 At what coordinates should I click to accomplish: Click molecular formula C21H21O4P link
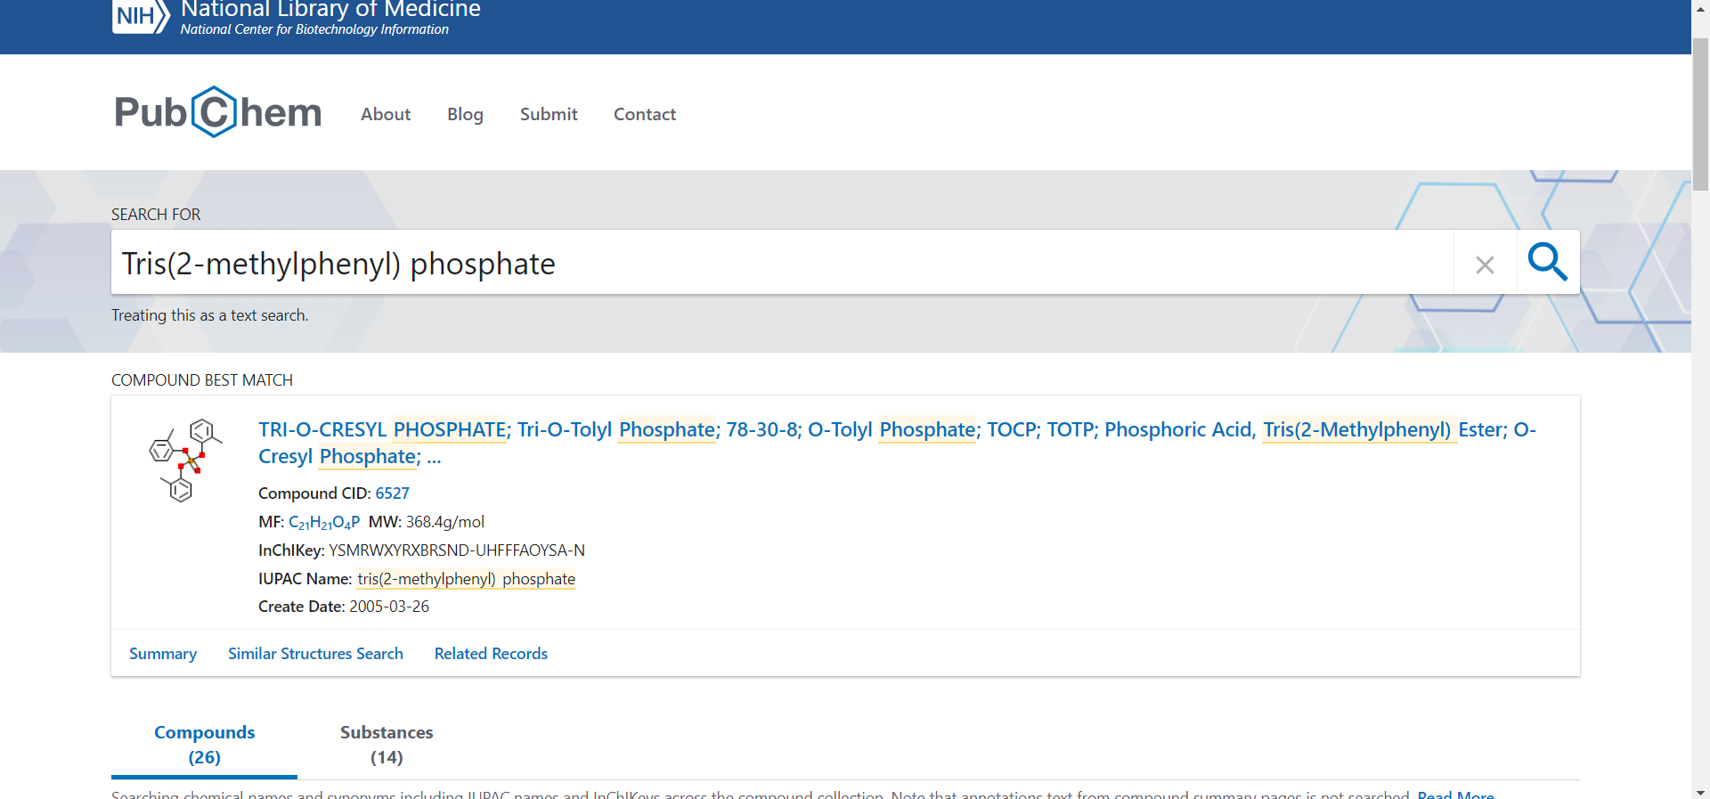point(324,523)
